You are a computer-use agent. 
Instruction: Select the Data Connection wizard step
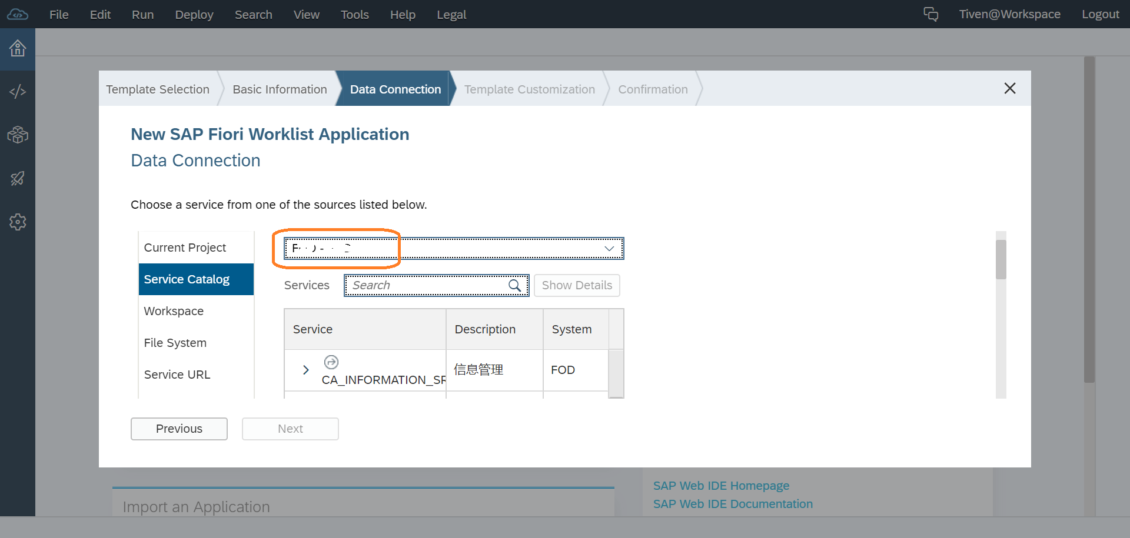click(395, 89)
